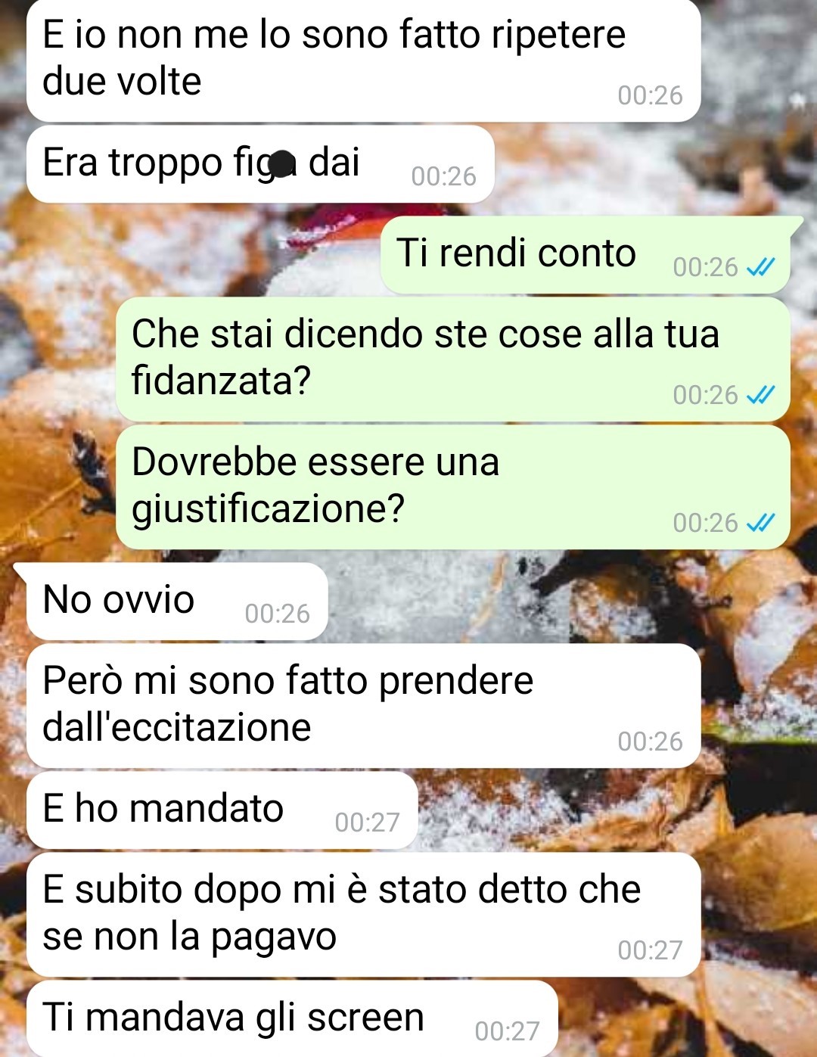
Task: Select the 'No ovvio' message bubble
Action: click(177, 602)
